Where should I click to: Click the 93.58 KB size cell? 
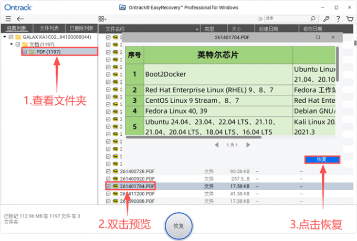(x=240, y=171)
